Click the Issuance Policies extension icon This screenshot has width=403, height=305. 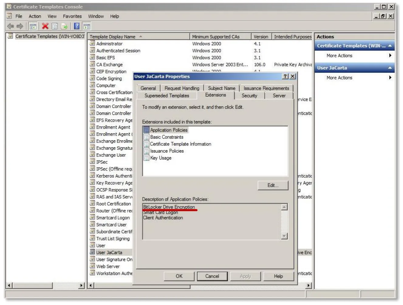click(146, 151)
